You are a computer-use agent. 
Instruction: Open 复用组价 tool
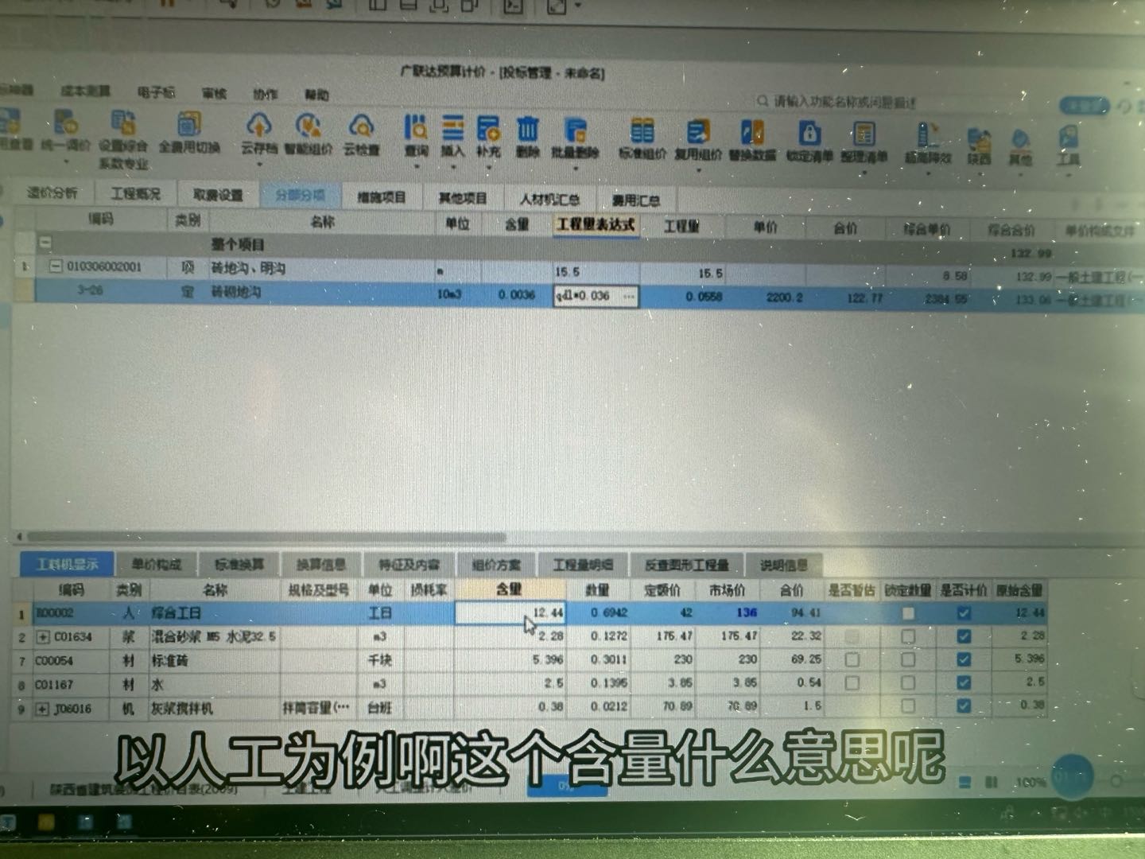point(698,131)
